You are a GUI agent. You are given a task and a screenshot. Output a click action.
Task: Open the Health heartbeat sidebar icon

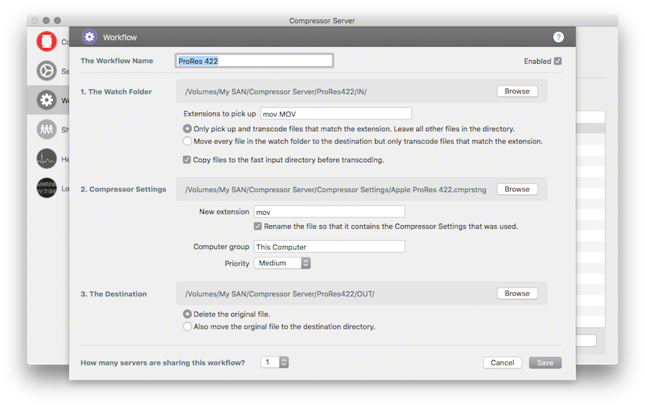[x=46, y=159]
